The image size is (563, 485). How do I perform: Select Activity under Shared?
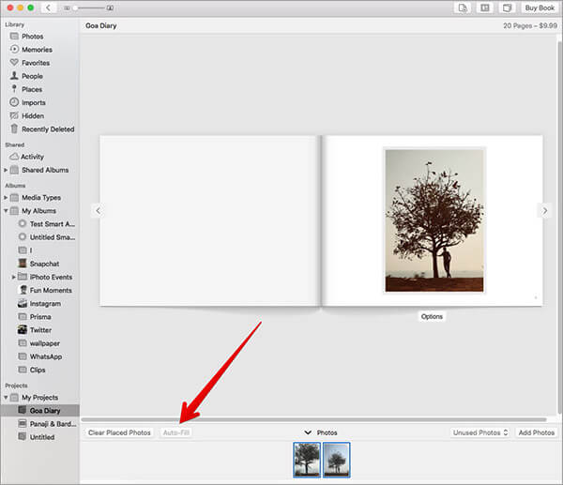pyautogui.click(x=39, y=157)
